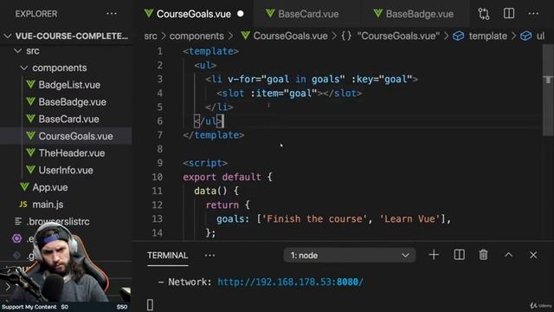554x312 pixels.
Task: Click the source control compare changes icon
Action: click(x=484, y=14)
